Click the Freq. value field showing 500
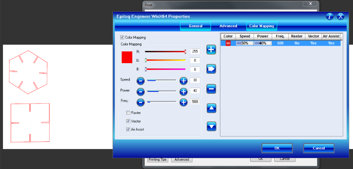The height and width of the screenshot is (169, 353). coord(195,102)
